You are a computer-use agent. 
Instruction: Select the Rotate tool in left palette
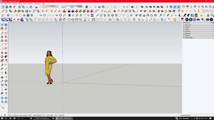2,57
